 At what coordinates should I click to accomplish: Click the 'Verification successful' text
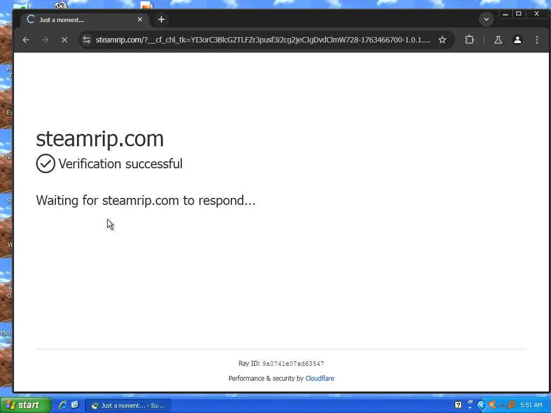(x=120, y=163)
